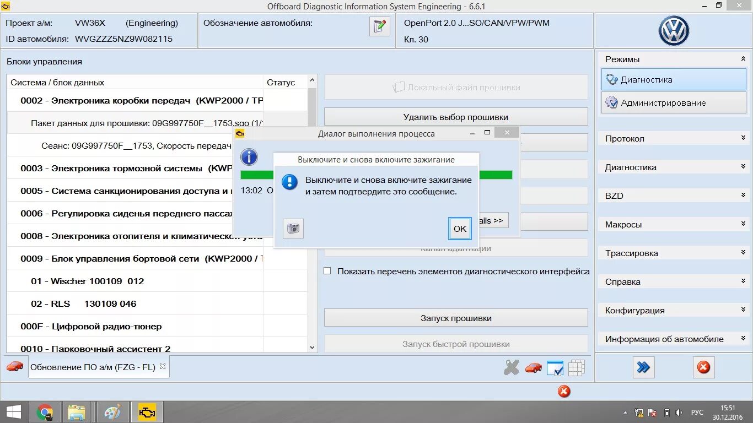753x423 pixels.
Task: Open the Windows Start menu
Action: coord(14,412)
